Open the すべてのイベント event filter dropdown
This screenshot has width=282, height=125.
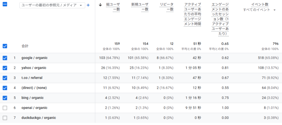tap(259, 10)
